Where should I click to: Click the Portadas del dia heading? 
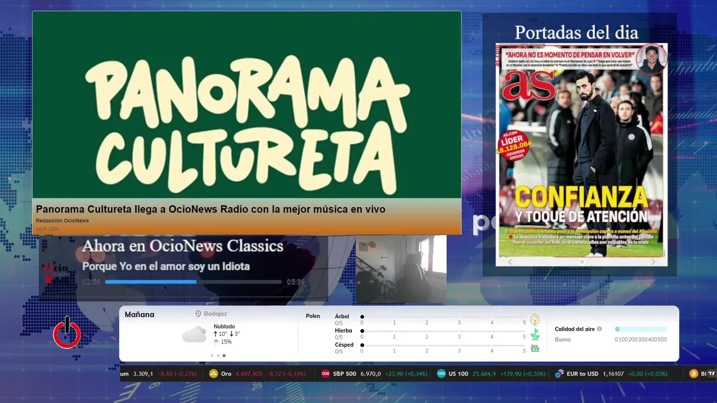pyautogui.click(x=576, y=32)
